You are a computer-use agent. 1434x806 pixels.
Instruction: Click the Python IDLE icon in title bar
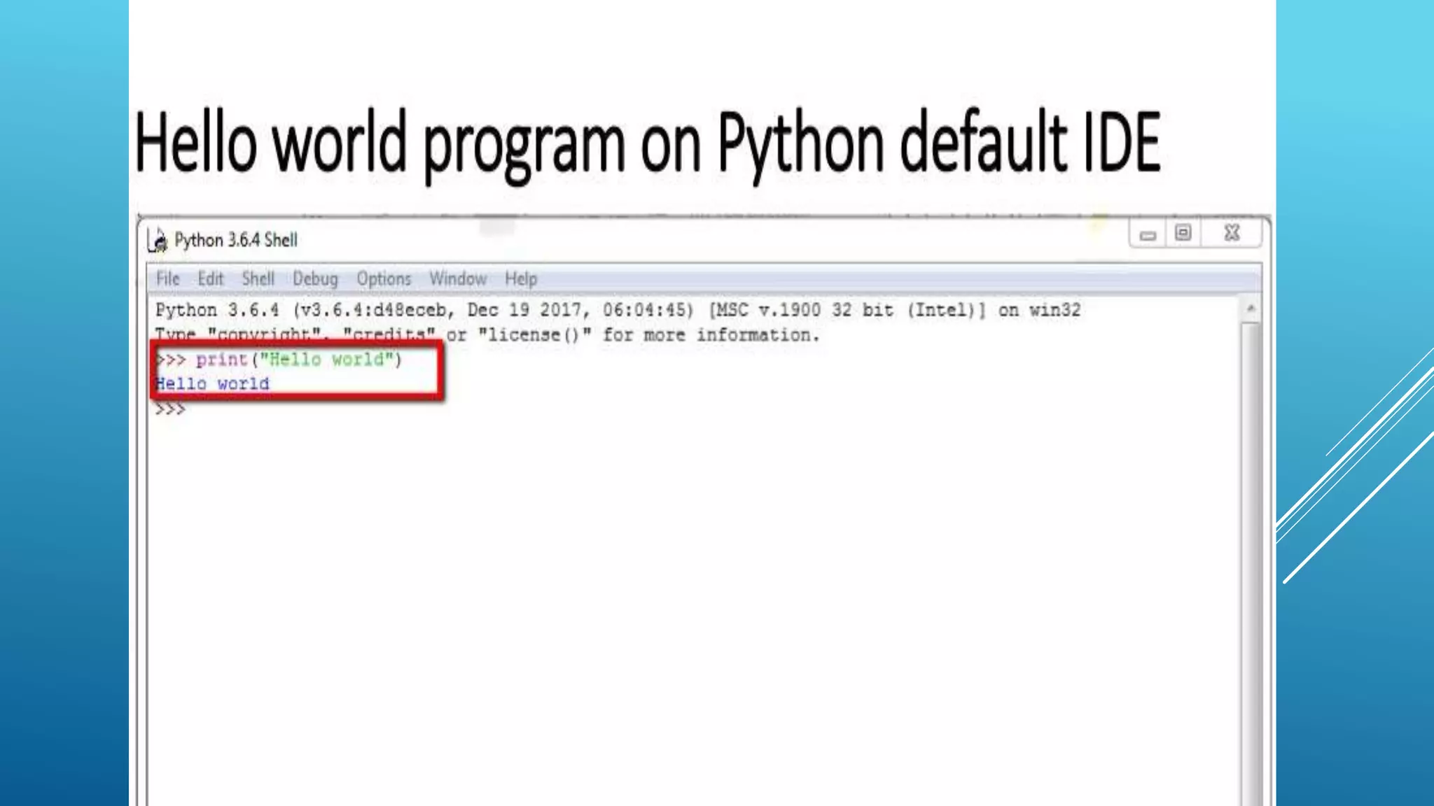coord(158,240)
